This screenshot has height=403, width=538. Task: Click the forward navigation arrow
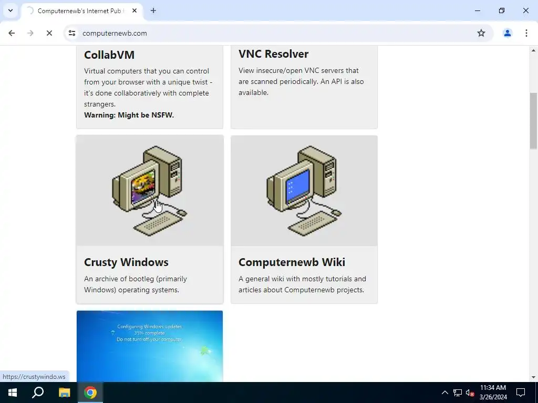[30, 33]
